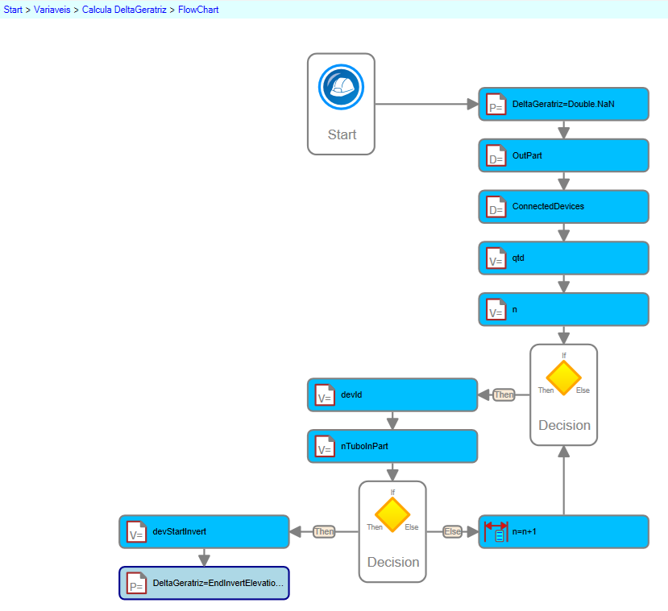
Task: Click the P= icon on DeltaGeratriz=Double.NaN node
Action: click(496, 105)
